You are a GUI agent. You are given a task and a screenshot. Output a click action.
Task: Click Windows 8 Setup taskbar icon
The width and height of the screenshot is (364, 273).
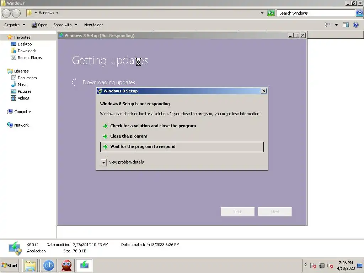click(84, 265)
